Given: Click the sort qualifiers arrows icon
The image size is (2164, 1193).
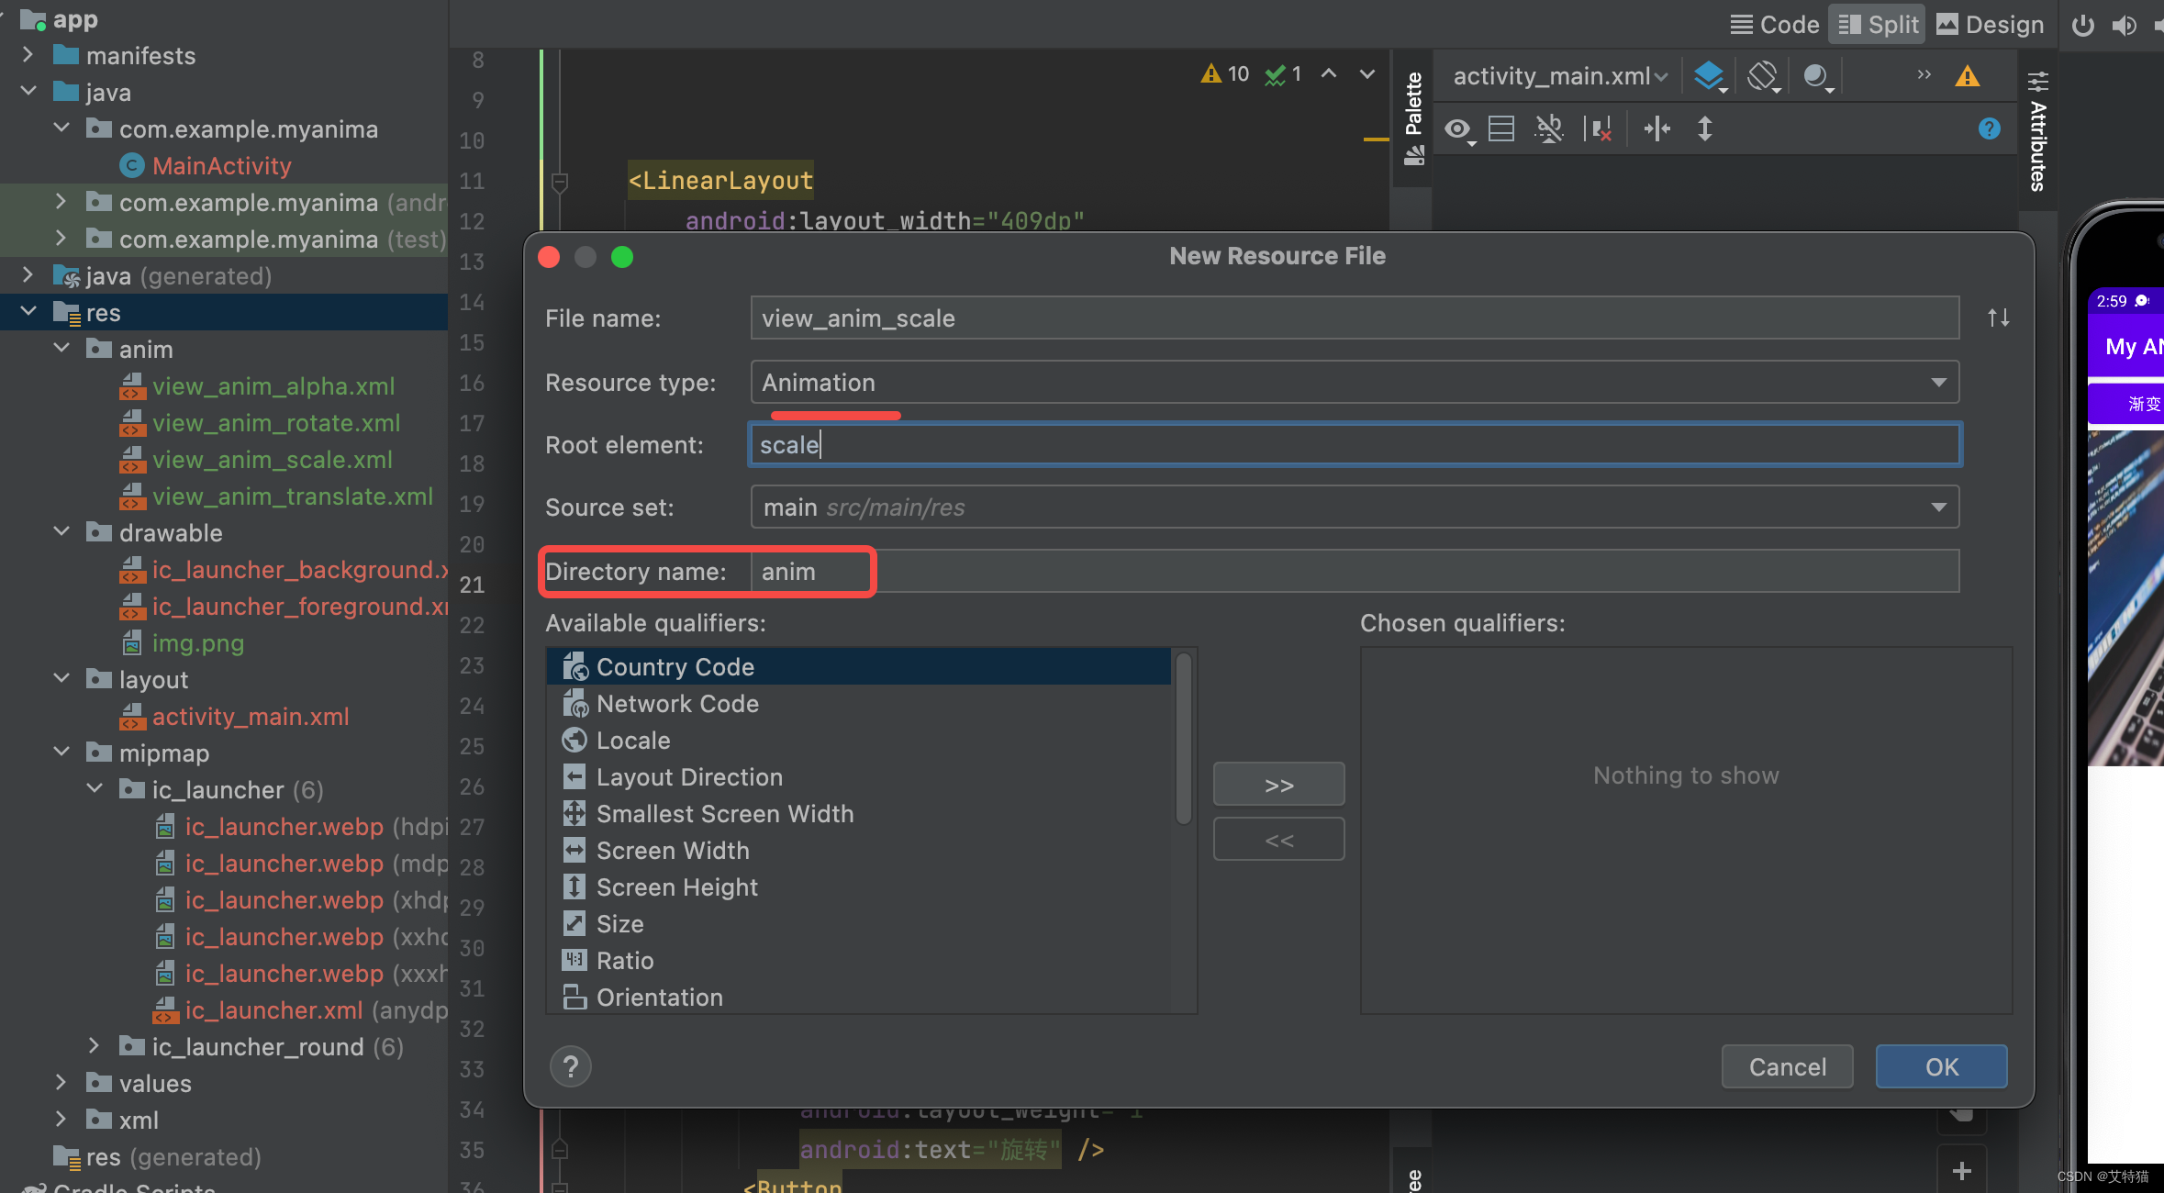Looking at the screenshot, I should tap(1998, 318).
